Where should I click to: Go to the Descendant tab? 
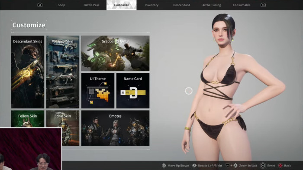[x=181, y=5]
